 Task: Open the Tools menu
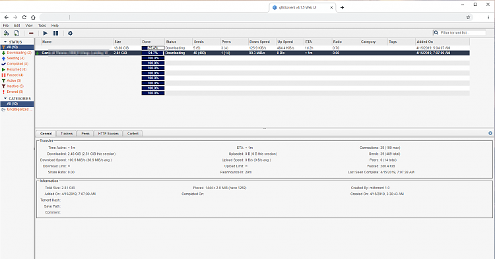[x=42, y=26]
